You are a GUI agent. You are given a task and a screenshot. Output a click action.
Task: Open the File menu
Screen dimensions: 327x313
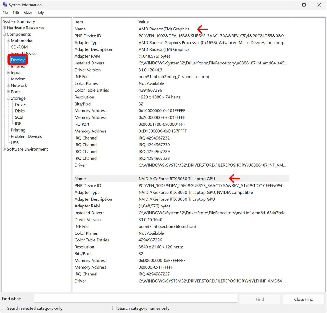[5, 13]
